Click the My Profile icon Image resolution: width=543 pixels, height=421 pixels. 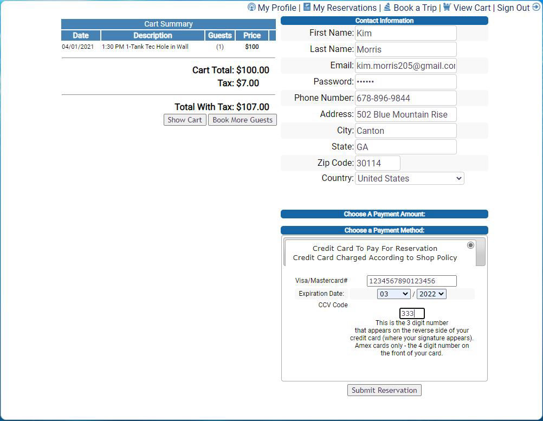[x=251, y=7]
